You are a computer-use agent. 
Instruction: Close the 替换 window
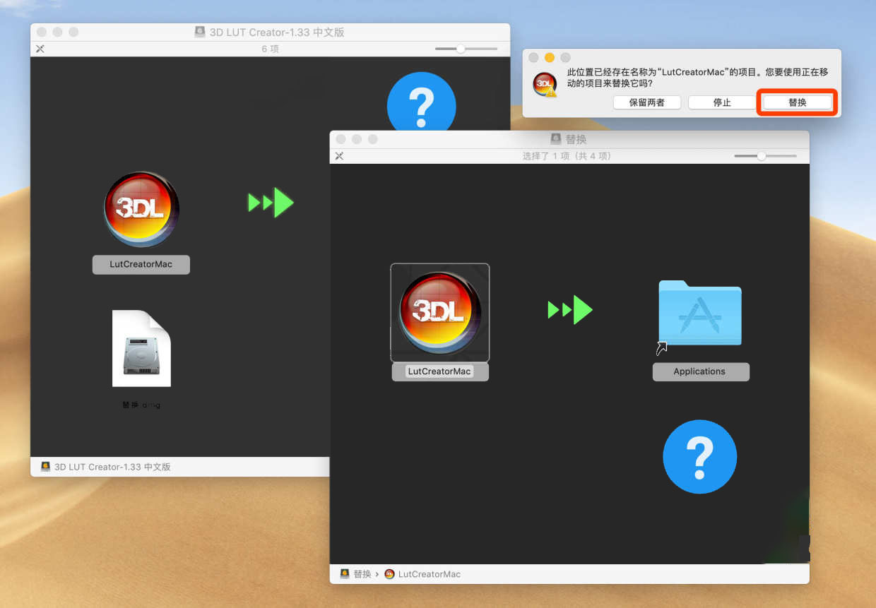coord(341,139)
